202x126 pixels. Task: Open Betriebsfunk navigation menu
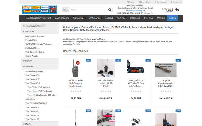[95, 18]
